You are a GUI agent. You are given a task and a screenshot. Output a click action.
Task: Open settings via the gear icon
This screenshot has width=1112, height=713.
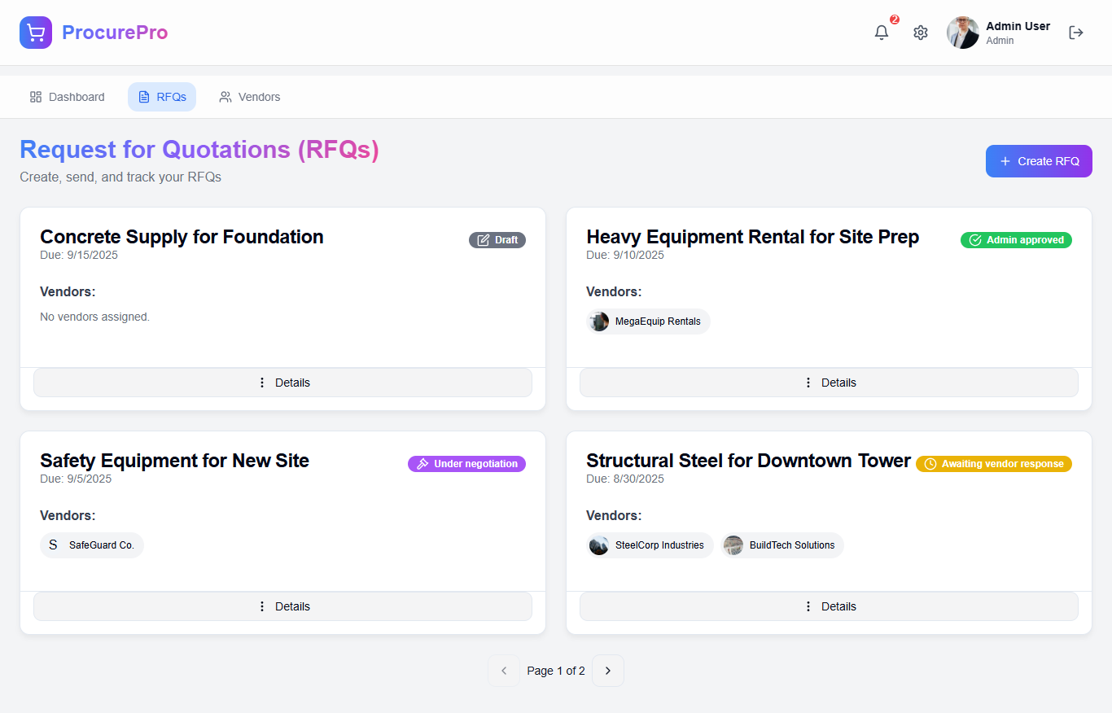click(x=921, y=33)
